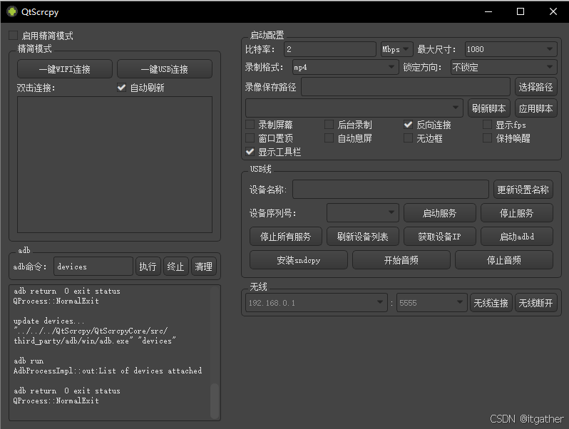Image resolution: width=569 pixels, height=429 pixels.
Task: Click the 选择路径 button
Action: pyautogui.click(x=535, y=87)
